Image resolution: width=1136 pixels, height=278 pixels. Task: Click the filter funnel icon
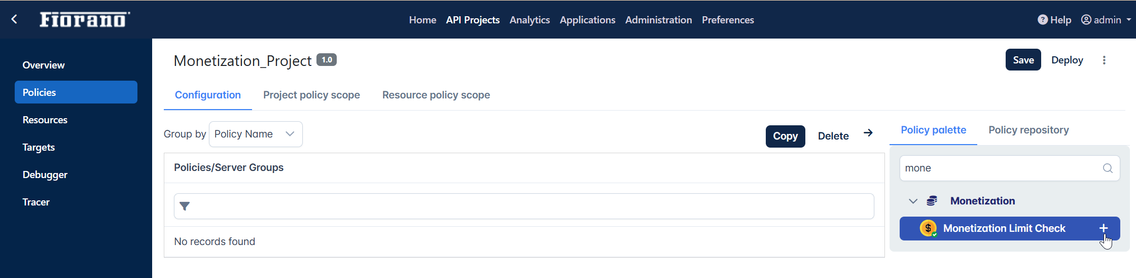click(x=185, y=206)
